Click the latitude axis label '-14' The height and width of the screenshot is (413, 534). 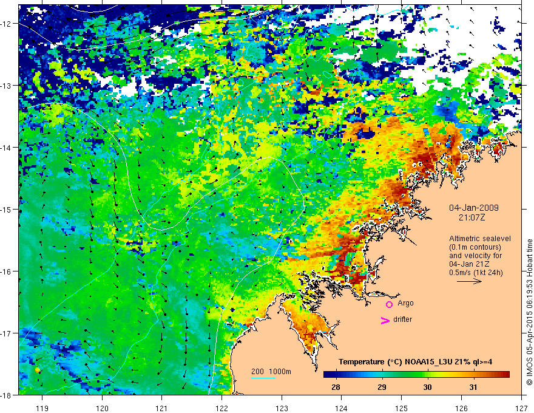[x=7, y=148]
